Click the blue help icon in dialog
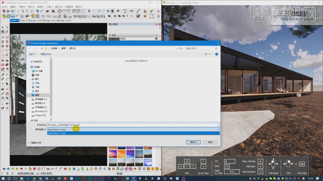 click(x=217, y=54)
